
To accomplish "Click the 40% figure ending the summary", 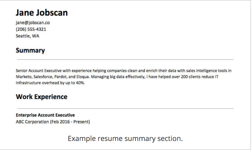I will click(80, 83).
